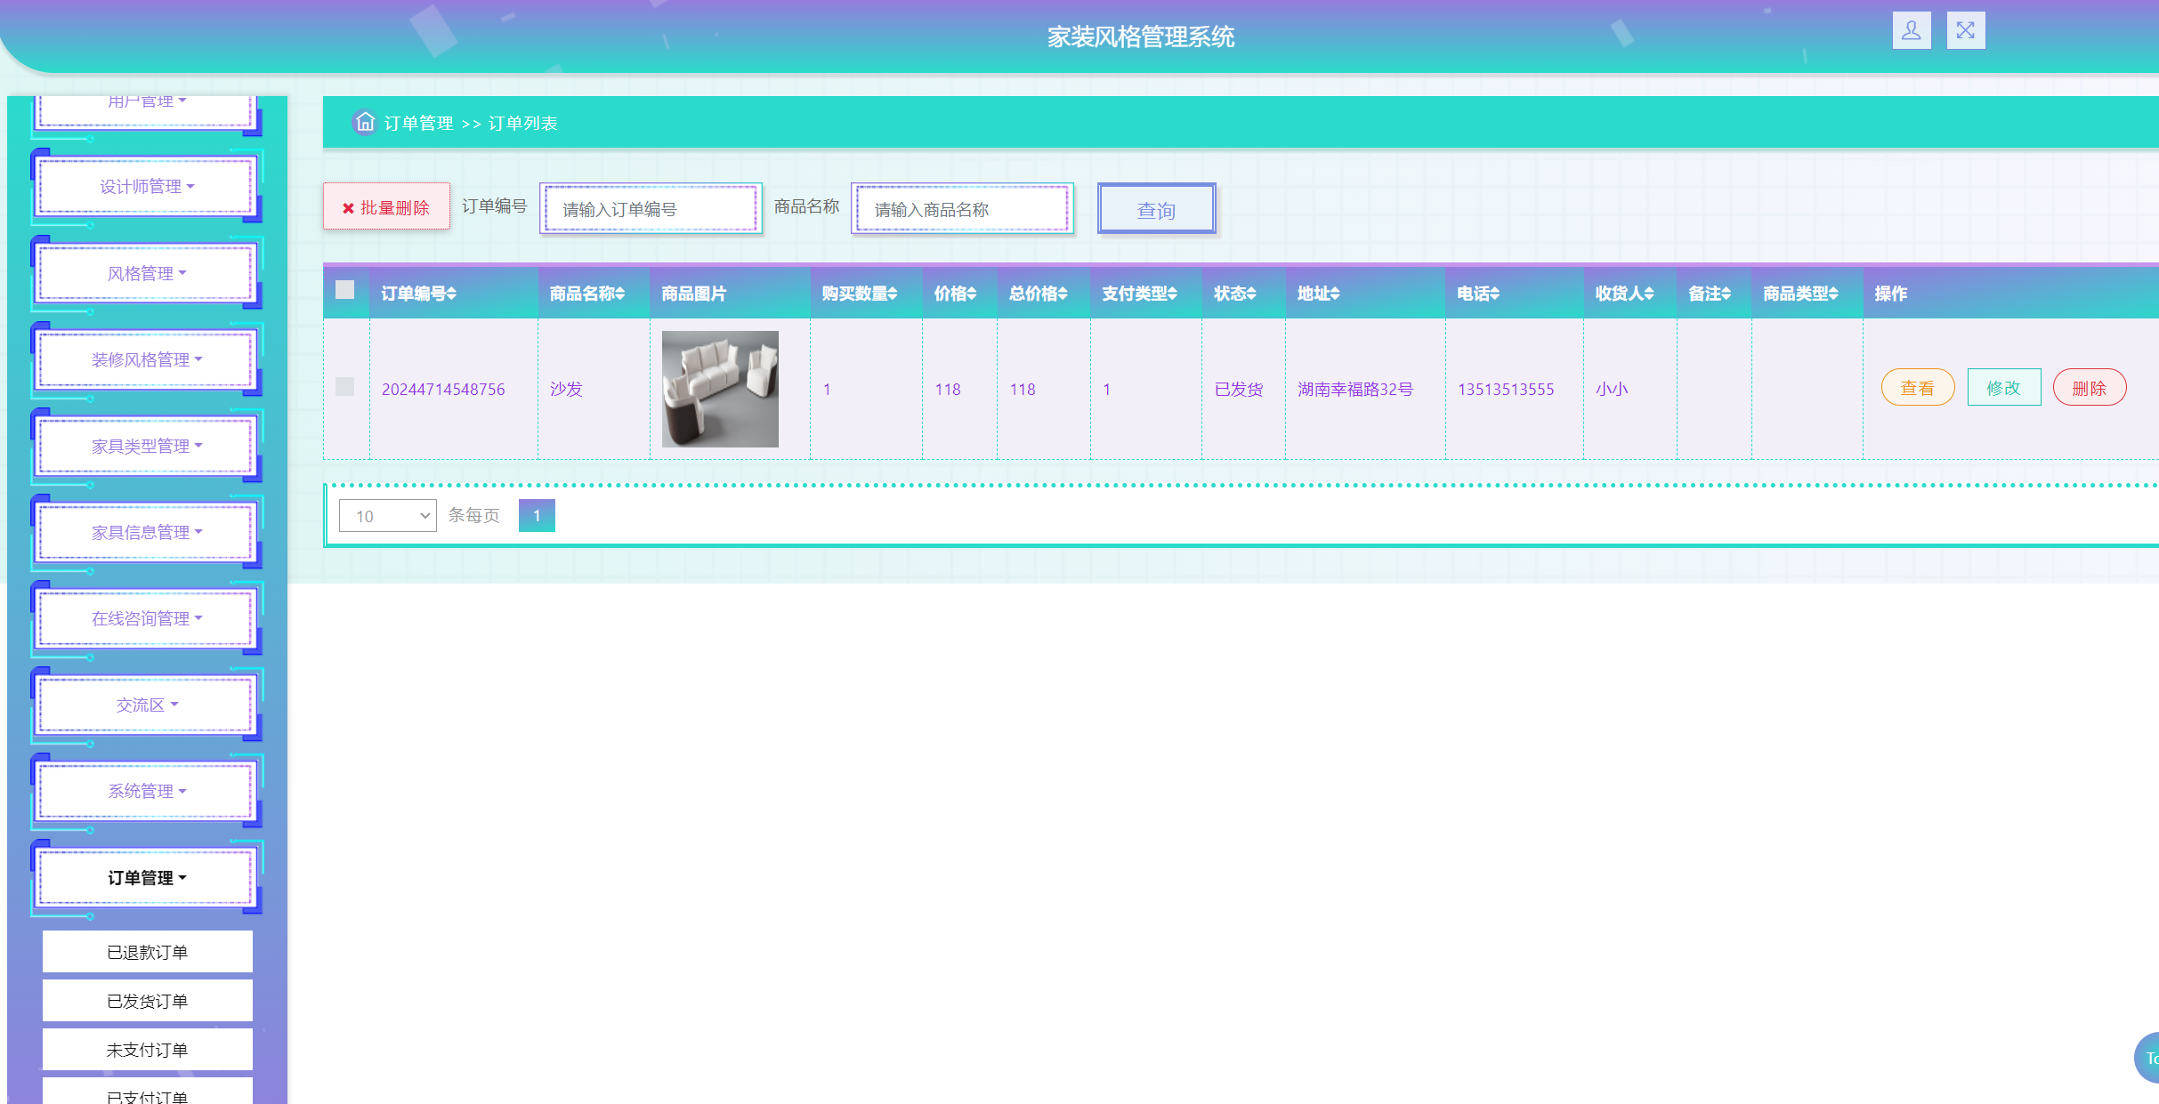Click the orange 查看 button for the order
The width and height of the screenshot is (2159, 1104).
click(1917, 388)
